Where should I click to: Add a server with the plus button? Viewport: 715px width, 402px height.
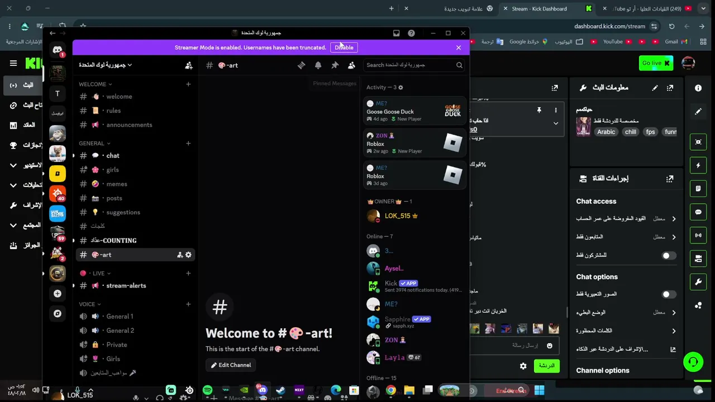pos(57,293)
